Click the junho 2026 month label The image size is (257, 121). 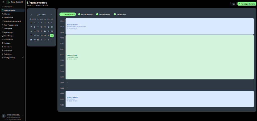41,15
